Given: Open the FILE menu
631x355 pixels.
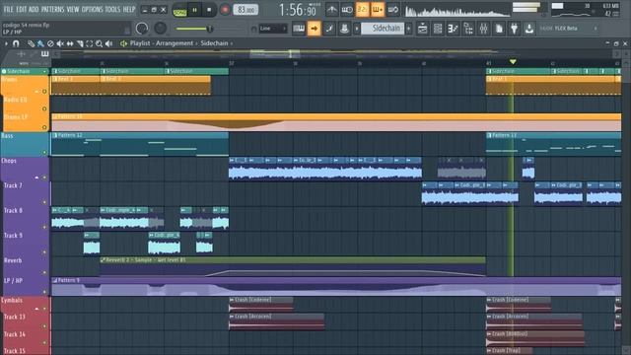Looking at the screenshot, I should (8, 9).
